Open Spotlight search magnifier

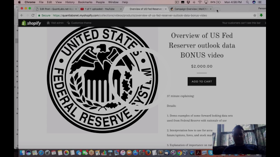(247, 2)
